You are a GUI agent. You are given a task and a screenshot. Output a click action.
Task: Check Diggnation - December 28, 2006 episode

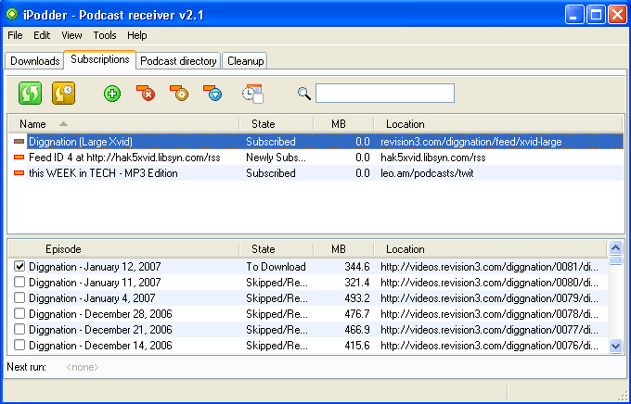coord(19,313)
